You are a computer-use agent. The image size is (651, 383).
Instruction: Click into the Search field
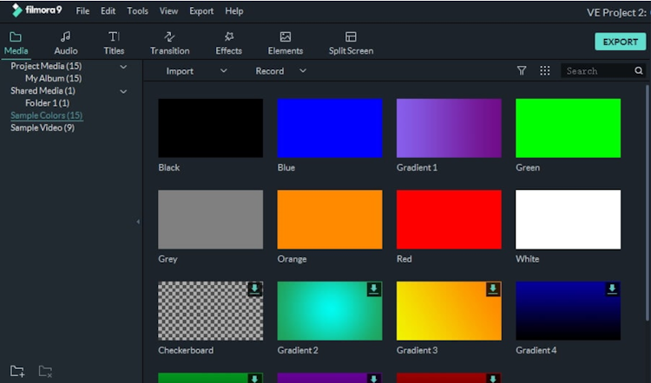(x=599, y=71)
